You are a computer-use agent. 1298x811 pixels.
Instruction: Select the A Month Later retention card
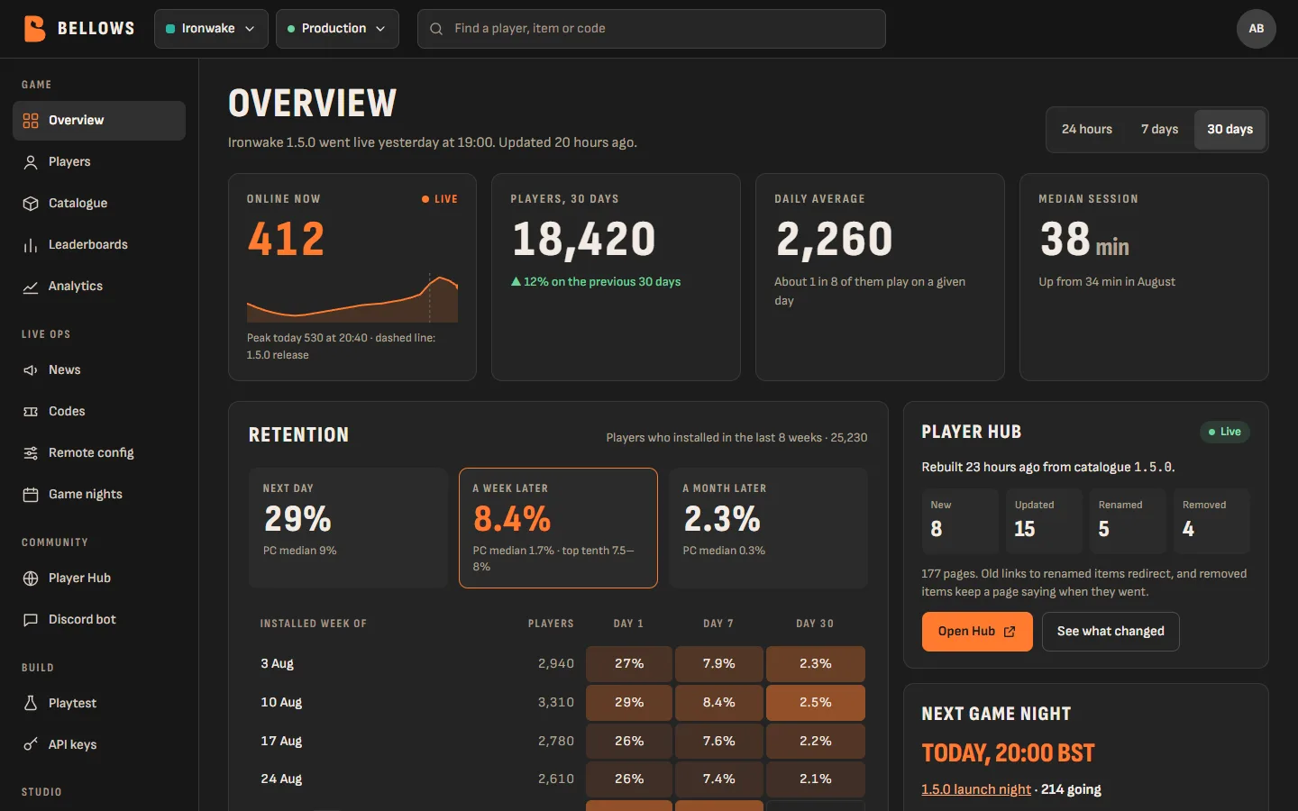pyautogui.click(x=768, y=528)
